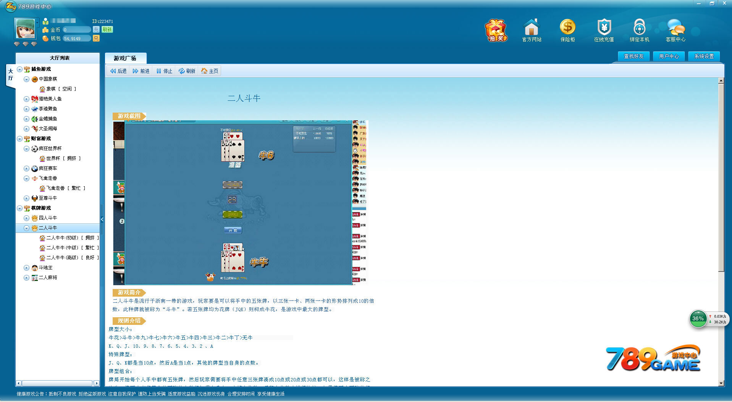The width and height of the screenshot is (732, 402).
Task: Click the 大厅列表 panel header
Action: pyautogui.click(x=58, y=58)
